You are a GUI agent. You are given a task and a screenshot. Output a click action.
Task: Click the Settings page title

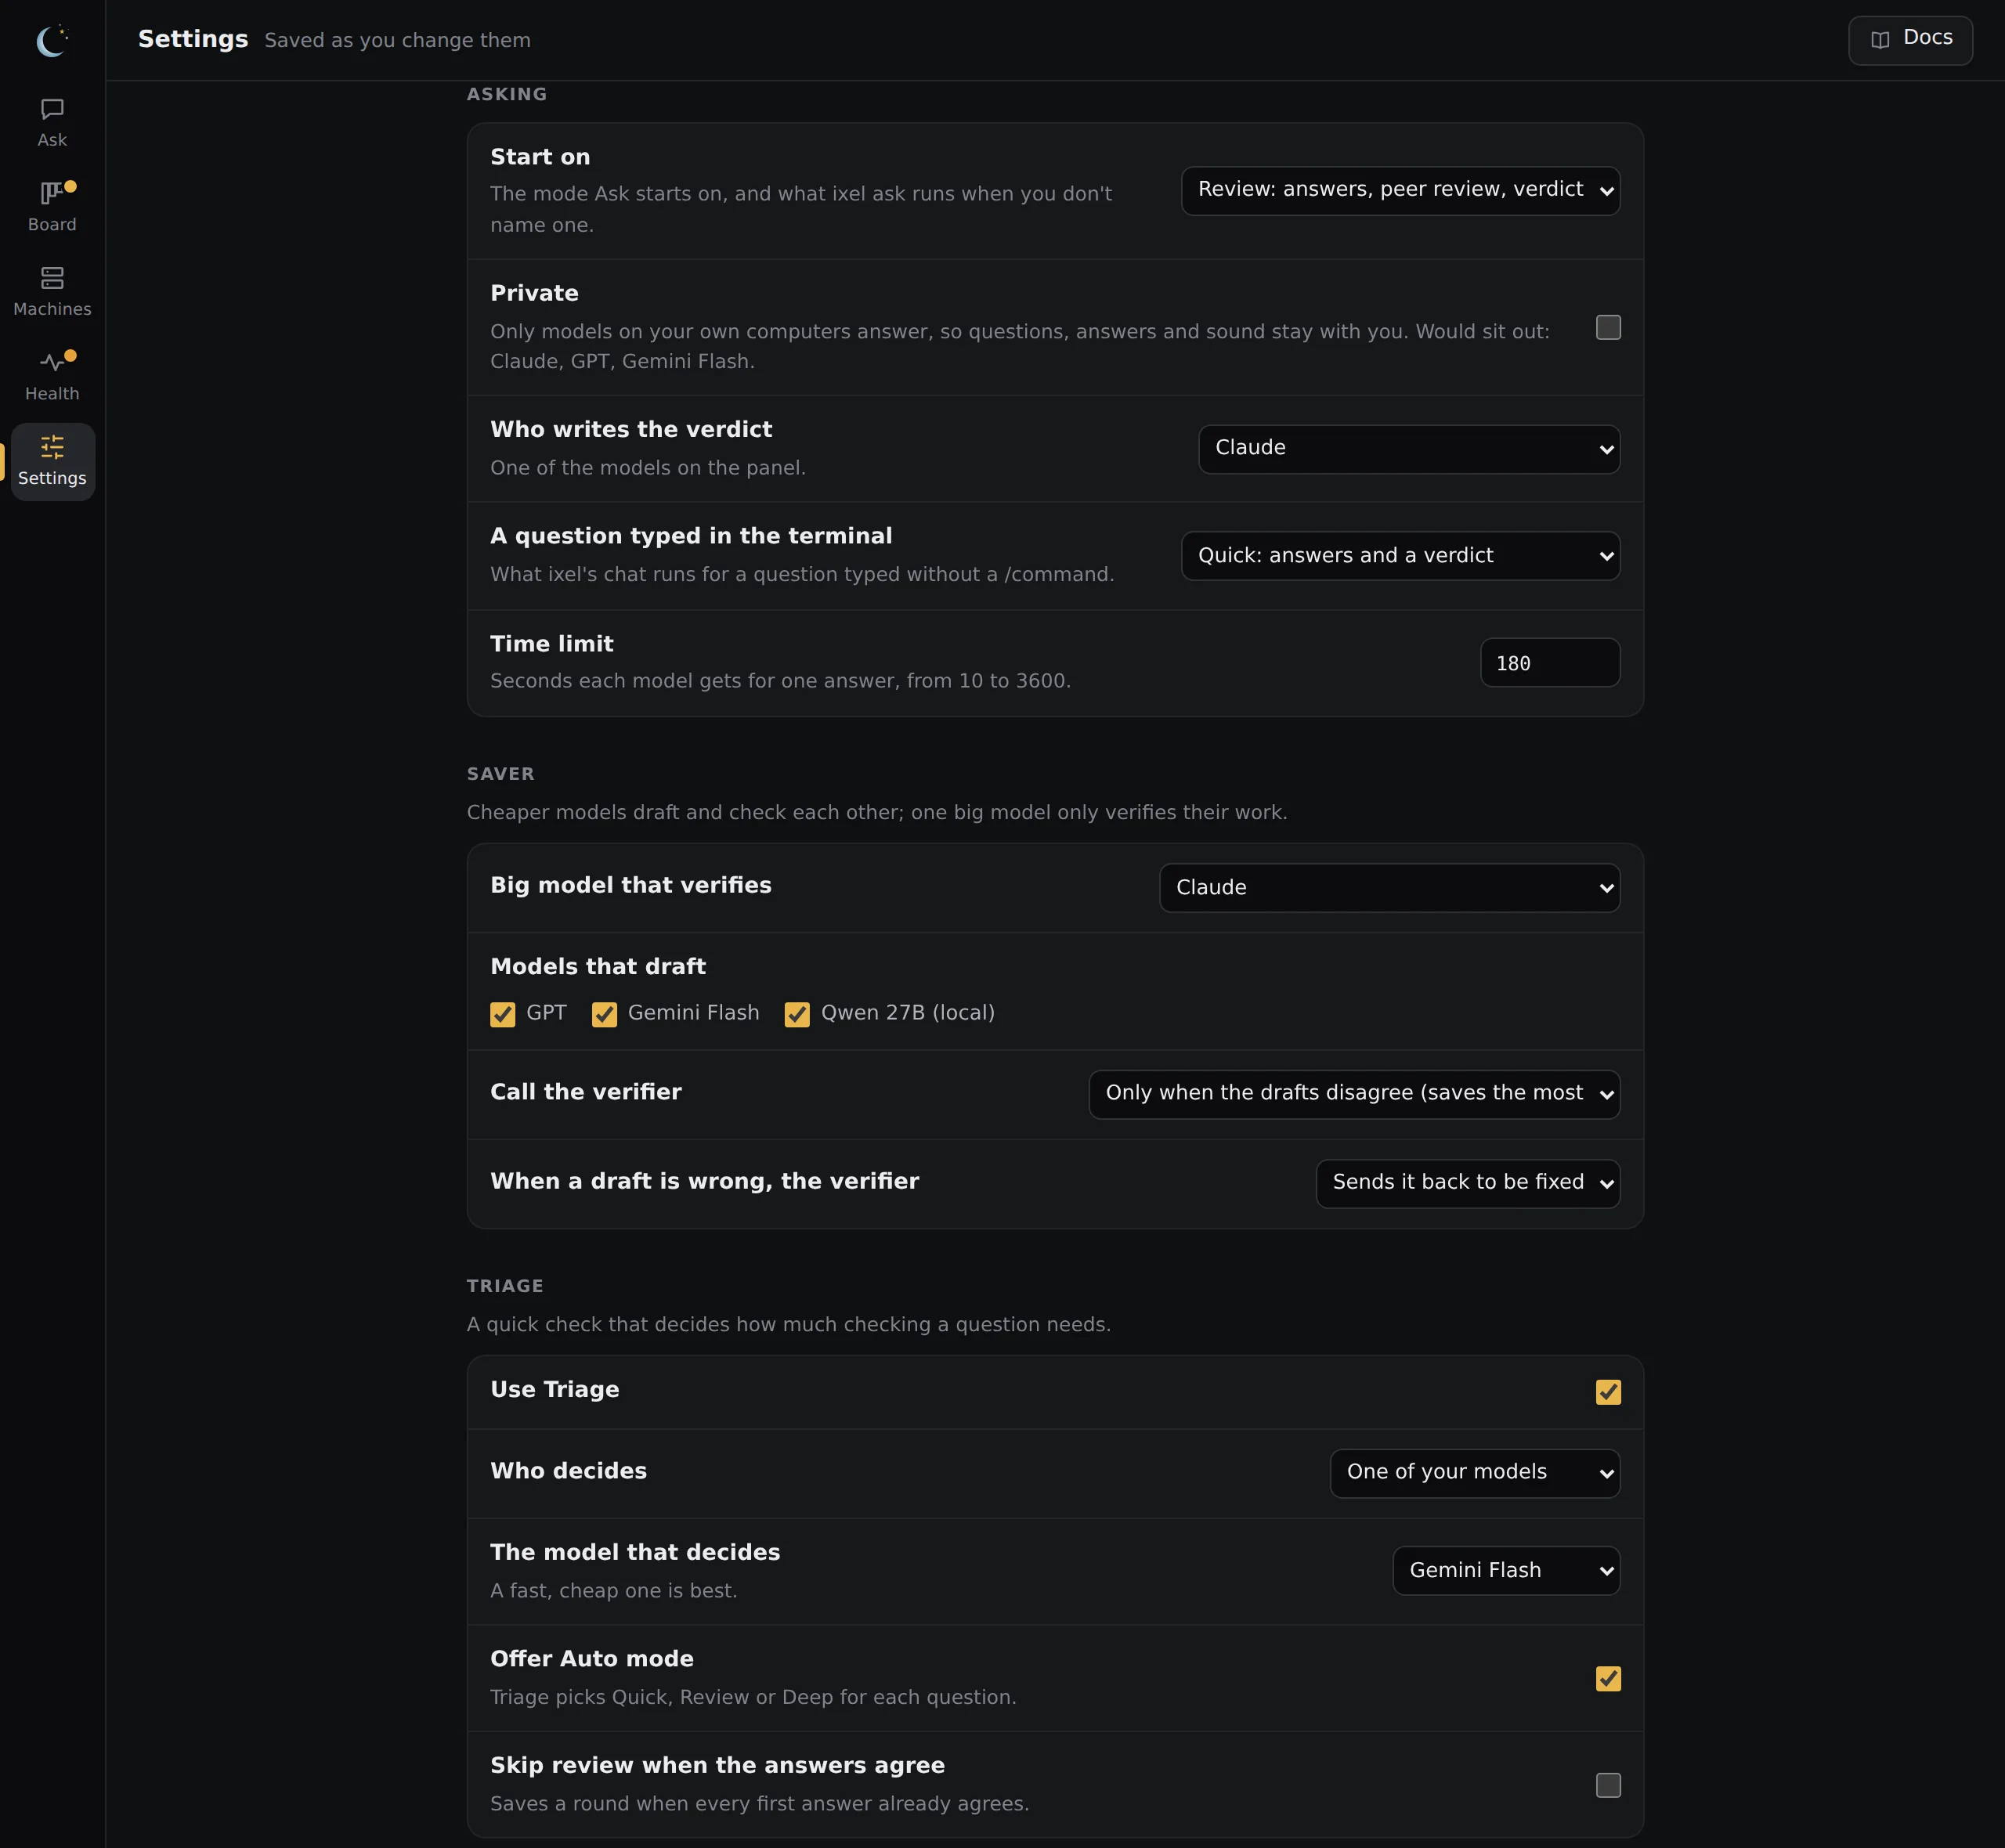pos(193,40)
